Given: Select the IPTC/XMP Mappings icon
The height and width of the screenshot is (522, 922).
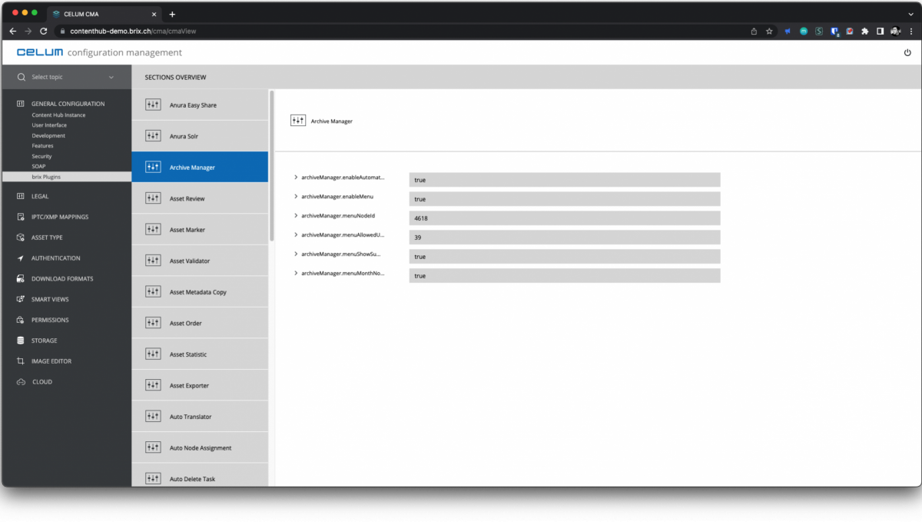Looking at the screenshot, I should click(x=21, y=217).
